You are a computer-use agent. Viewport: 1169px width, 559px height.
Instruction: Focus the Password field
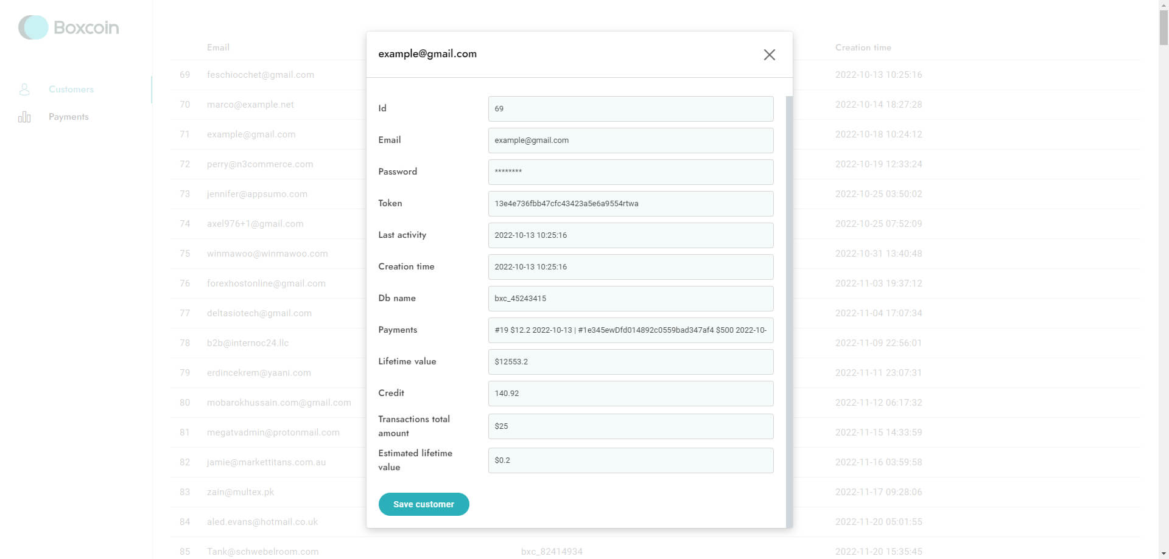pos(630,172)
